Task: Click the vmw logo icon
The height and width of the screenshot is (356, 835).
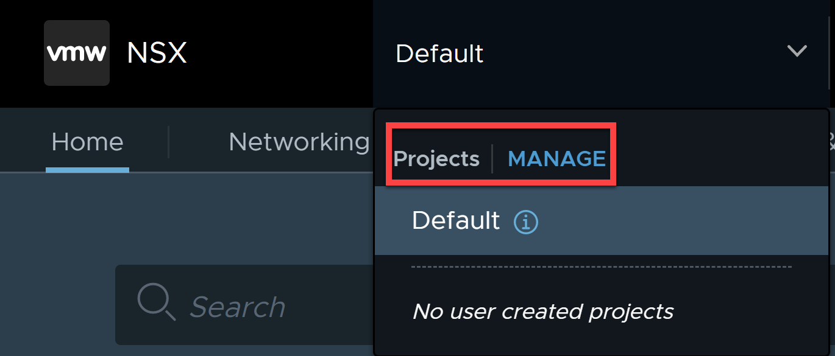Action: tap(77, 53)
